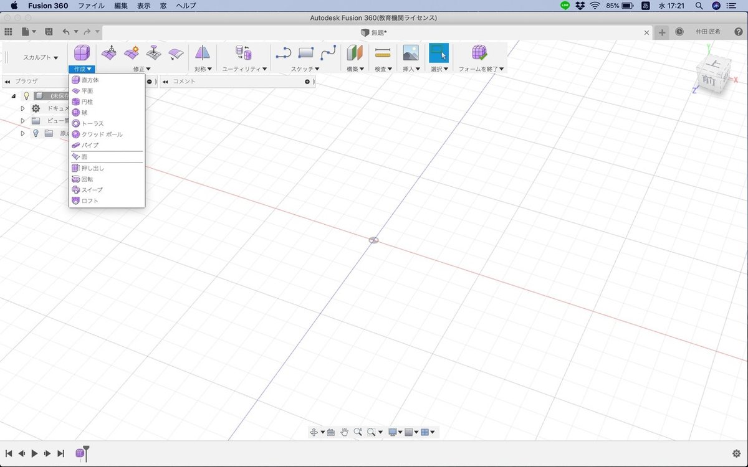Choose 直方体 from the create menu
This screenshot has height=467, width=748.
[107, 80]
